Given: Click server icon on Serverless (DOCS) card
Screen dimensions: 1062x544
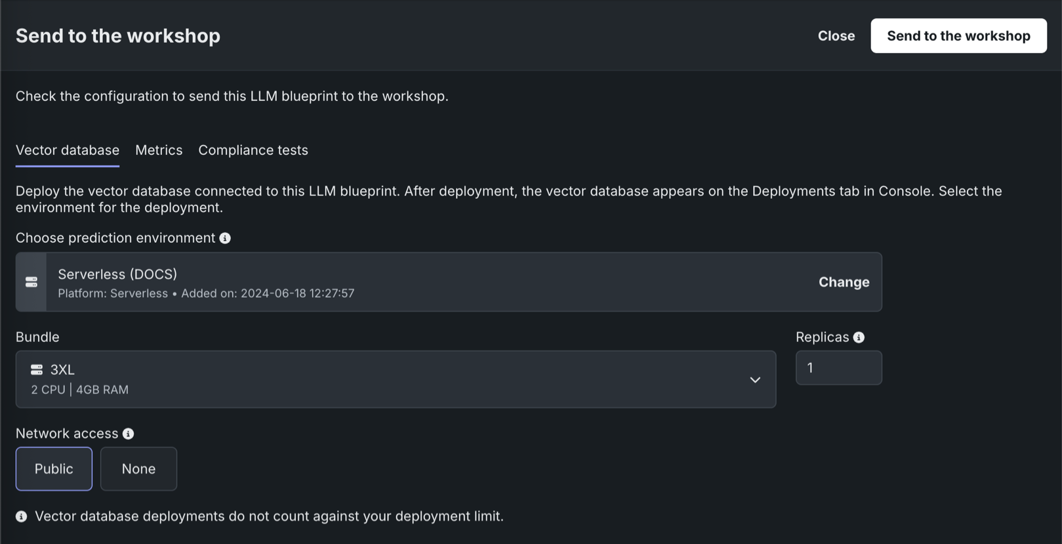Looking at the screenshot, I should pos(31,282).
